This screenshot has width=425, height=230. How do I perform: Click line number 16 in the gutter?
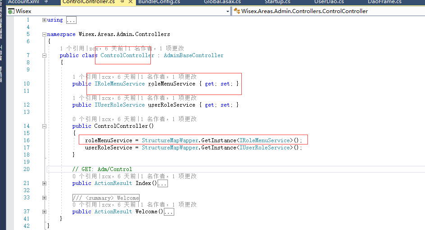coord(27,140)
